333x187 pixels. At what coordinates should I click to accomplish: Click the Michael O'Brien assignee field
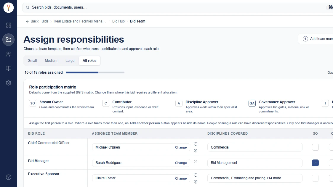[x=141, y=147]
